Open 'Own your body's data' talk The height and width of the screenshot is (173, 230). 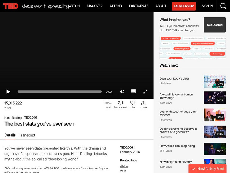pyautogui.click(x=174, y=78)
